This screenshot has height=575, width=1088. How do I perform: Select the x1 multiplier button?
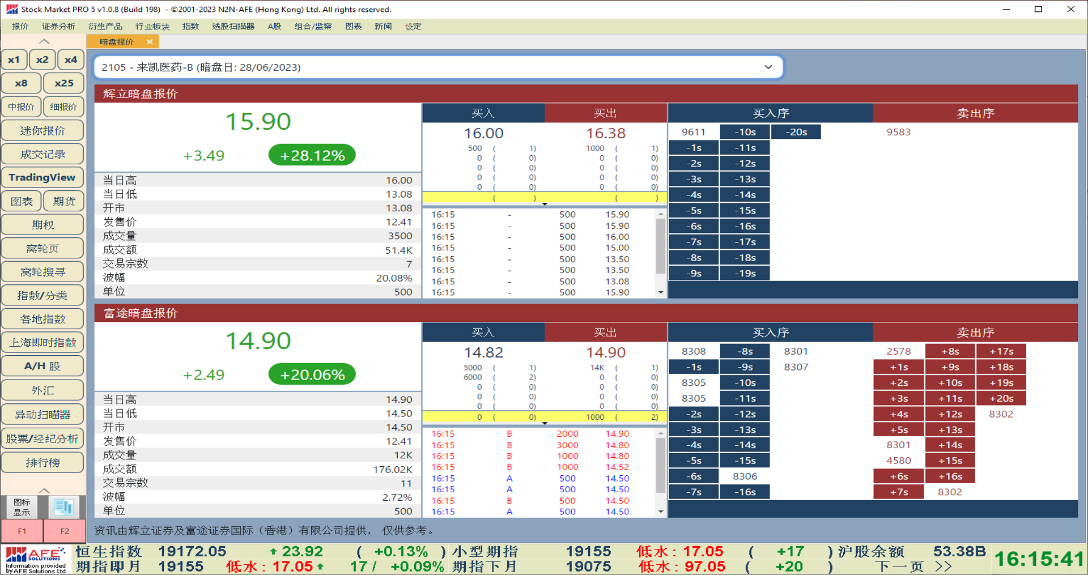click(x=14, y=59)
